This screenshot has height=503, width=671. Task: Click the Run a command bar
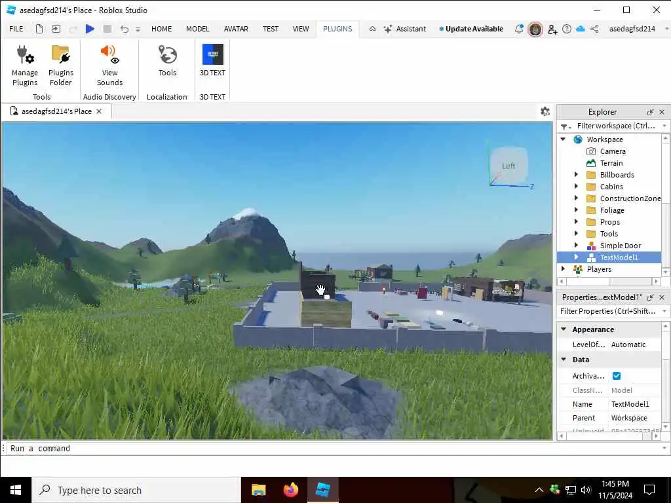(x=334, y=448)
